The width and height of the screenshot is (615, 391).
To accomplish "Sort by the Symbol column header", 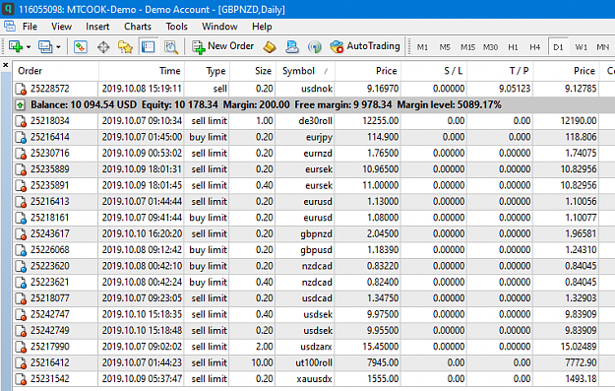I will coord(305,71).
